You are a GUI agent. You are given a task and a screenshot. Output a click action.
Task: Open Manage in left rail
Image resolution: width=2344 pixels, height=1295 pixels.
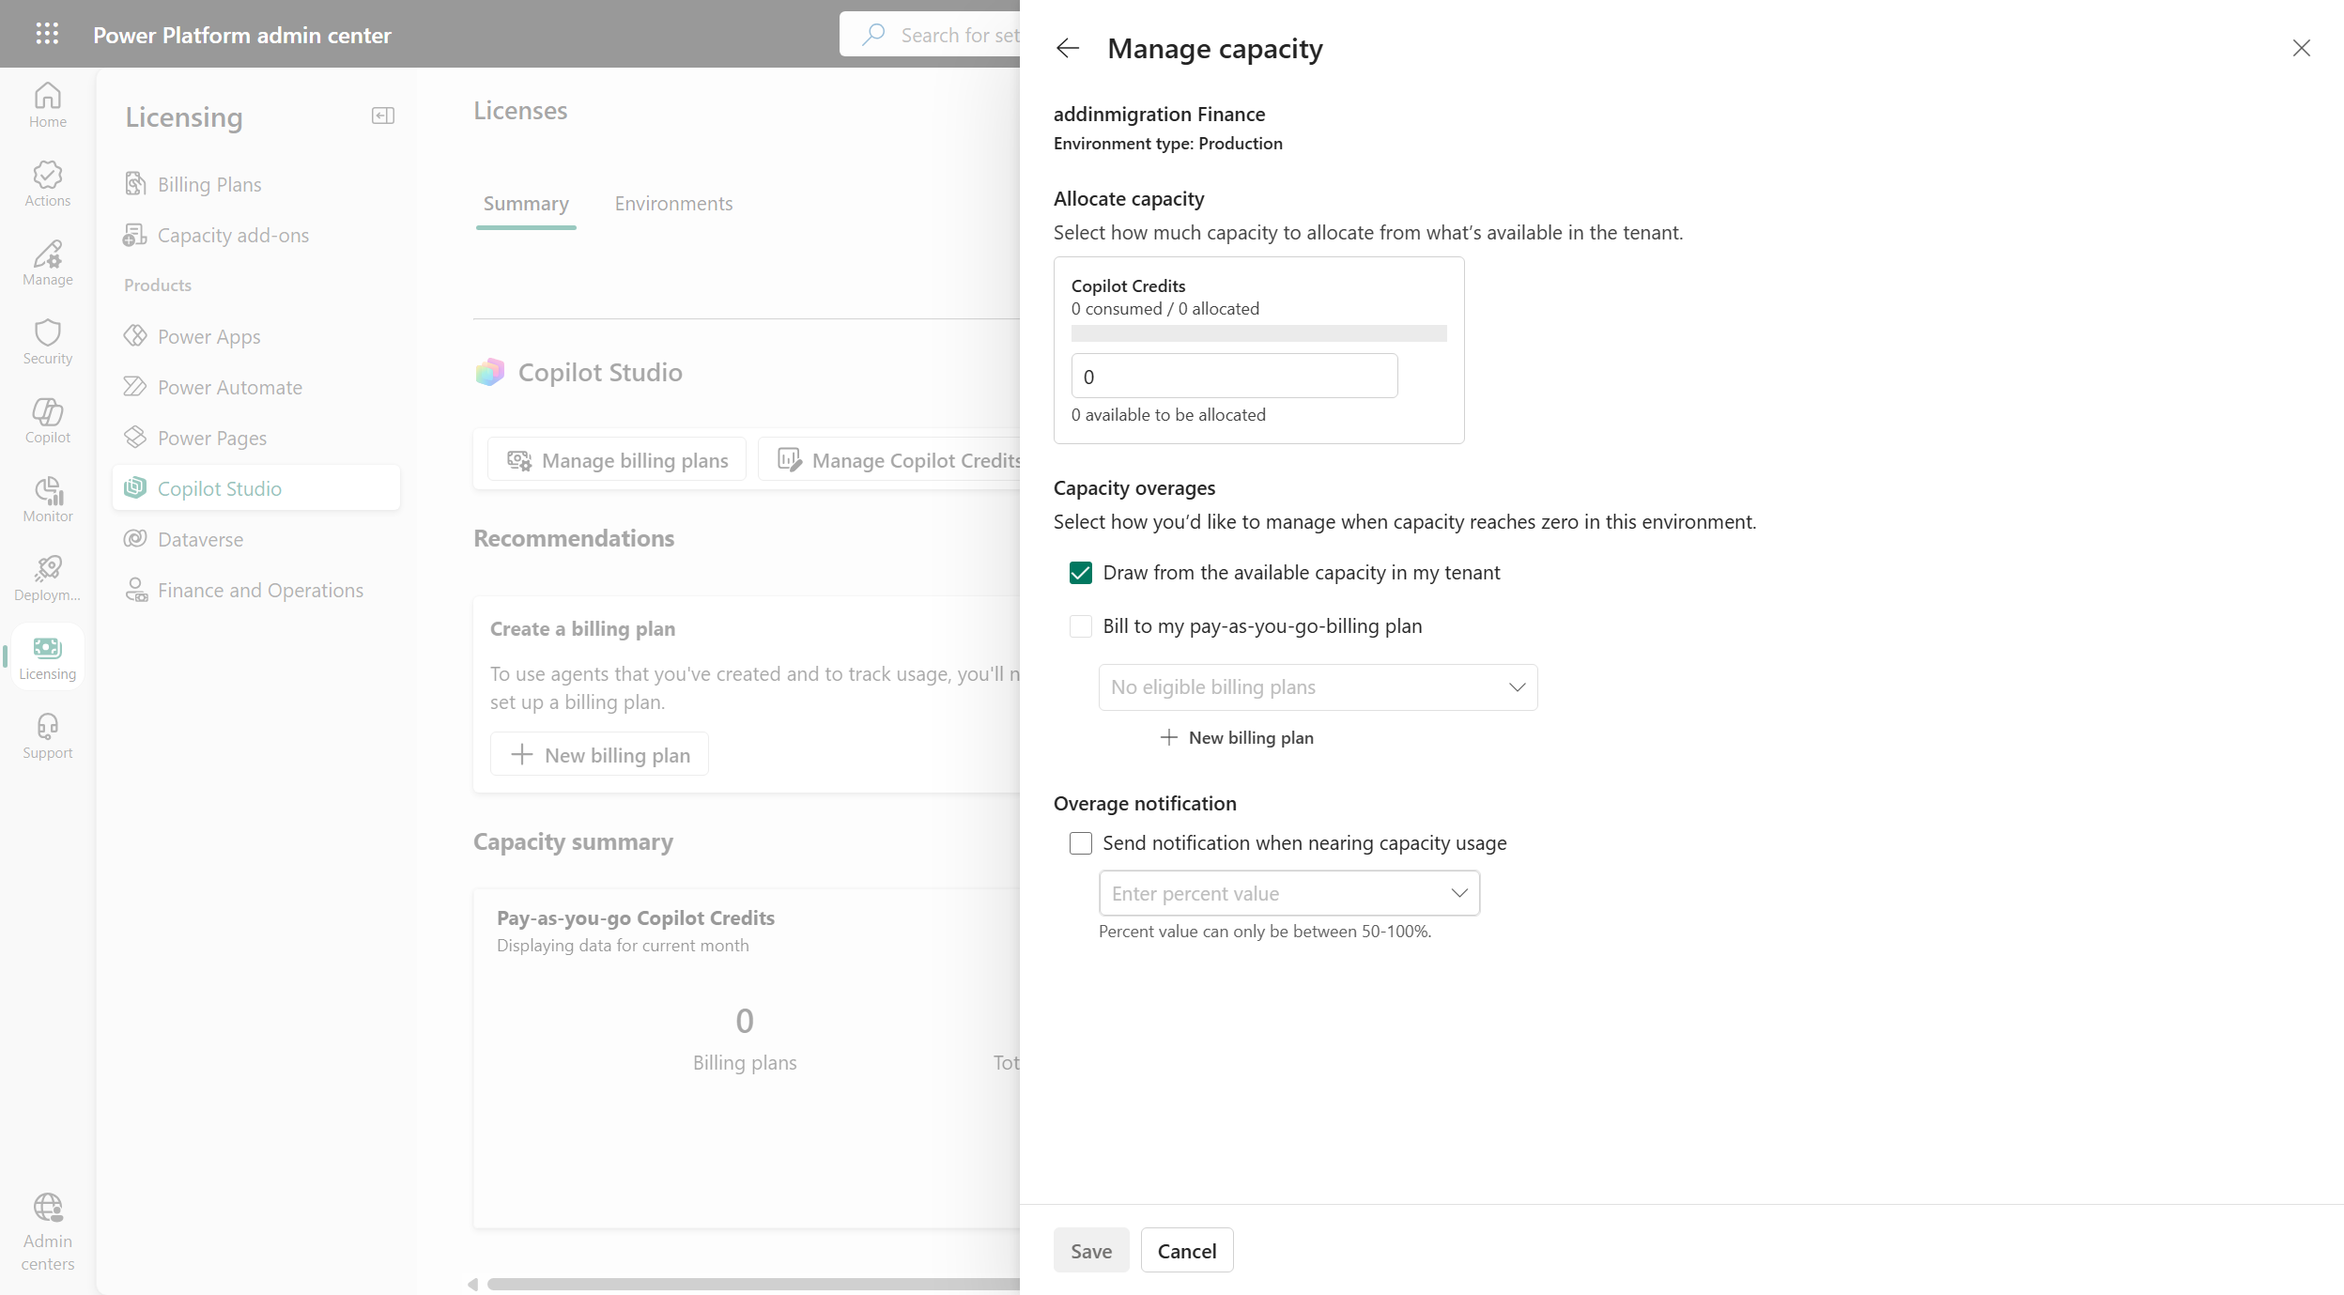coord(47,263)
